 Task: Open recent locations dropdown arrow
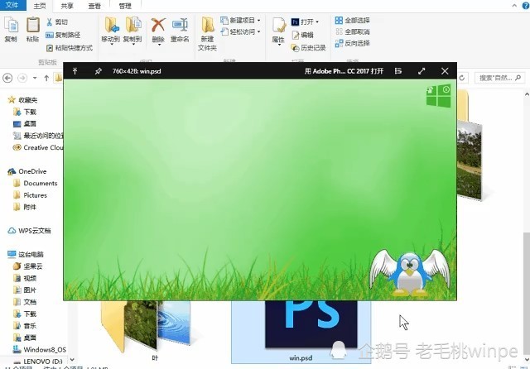(35, 78)
